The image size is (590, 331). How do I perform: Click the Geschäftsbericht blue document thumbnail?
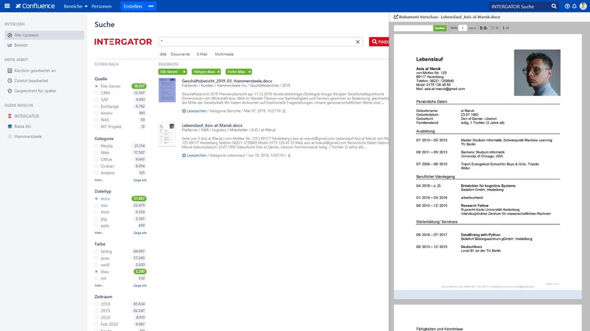(x=167, y=90)
